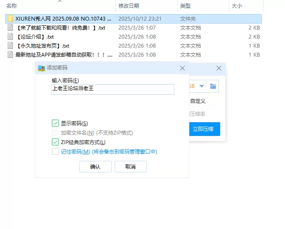Enable the 记住密码 checkbox
The width and height of the screenshot is (285, 229).
pos(55,151)
